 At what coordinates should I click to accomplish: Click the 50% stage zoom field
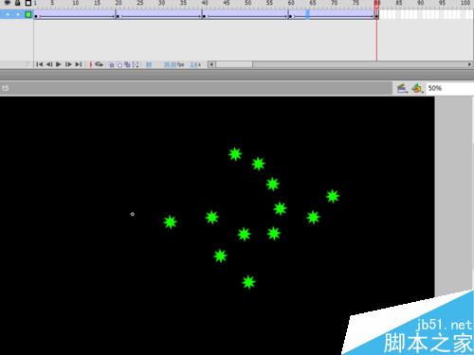(x=450, y=88)
